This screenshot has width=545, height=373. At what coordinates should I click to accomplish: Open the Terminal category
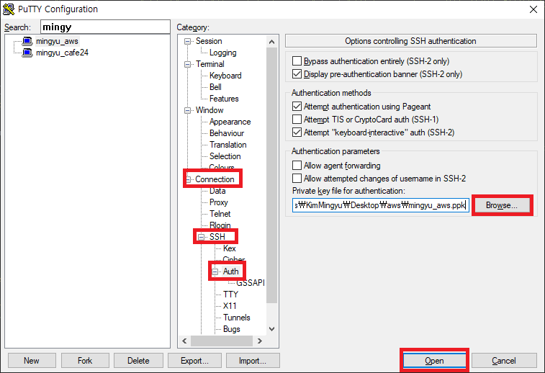click(x=210, y=64)
